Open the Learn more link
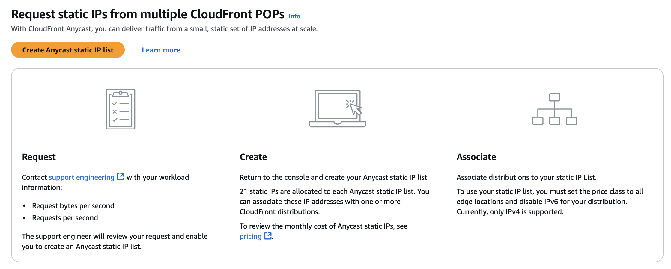Viewport: 671px width, 269px height. tap(161, 50)
